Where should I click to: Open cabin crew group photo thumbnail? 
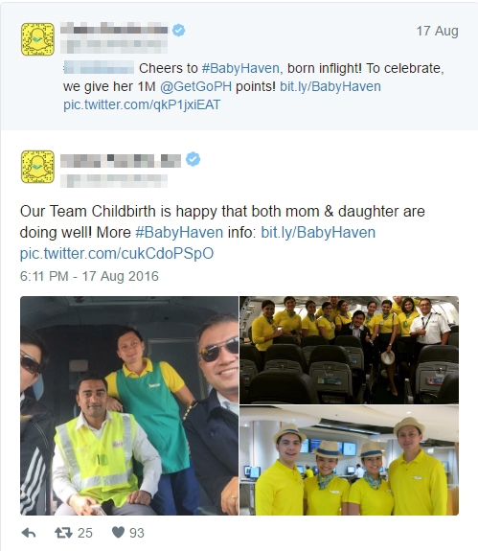click(x=349, y=350)
